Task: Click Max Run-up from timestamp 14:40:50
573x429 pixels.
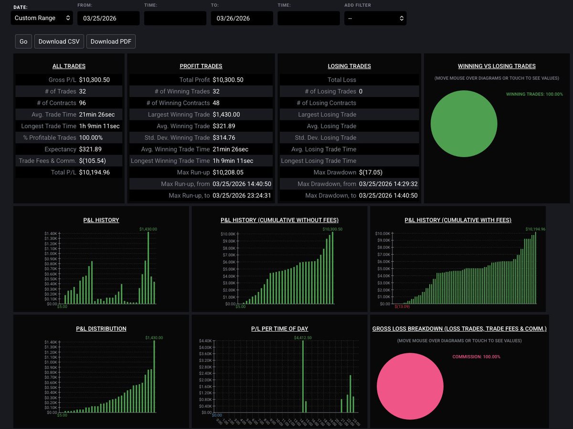Action: click(x=242, y=184)
